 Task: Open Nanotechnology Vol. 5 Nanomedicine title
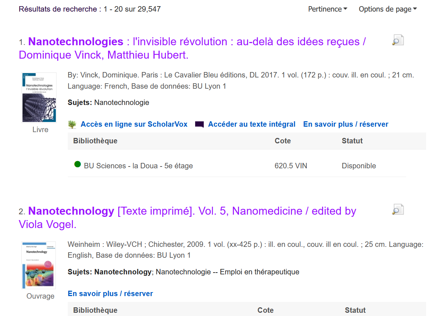(x=187, y=217)
